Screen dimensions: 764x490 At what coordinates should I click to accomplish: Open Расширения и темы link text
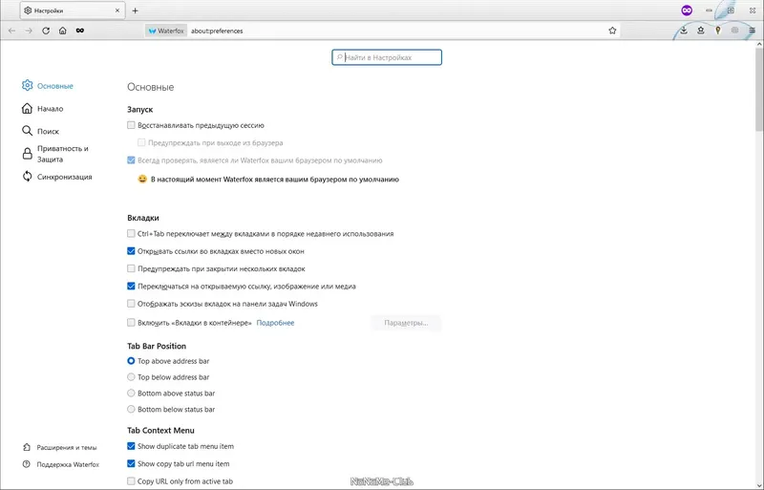[67, 448]
